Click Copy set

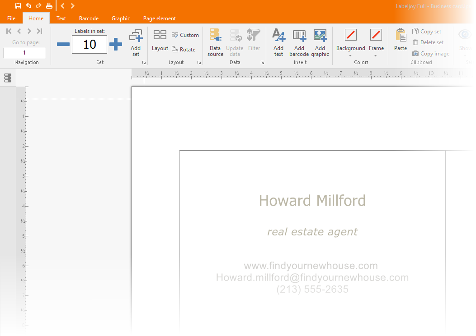click(x=427, y=32)
